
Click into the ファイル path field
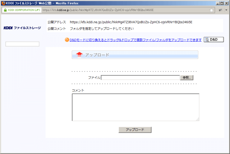click(140, 78)
